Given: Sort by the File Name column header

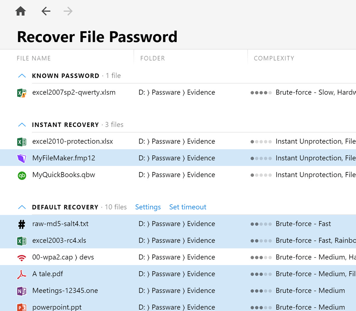Looking at the screenshot, I should (x=34, y=58).
